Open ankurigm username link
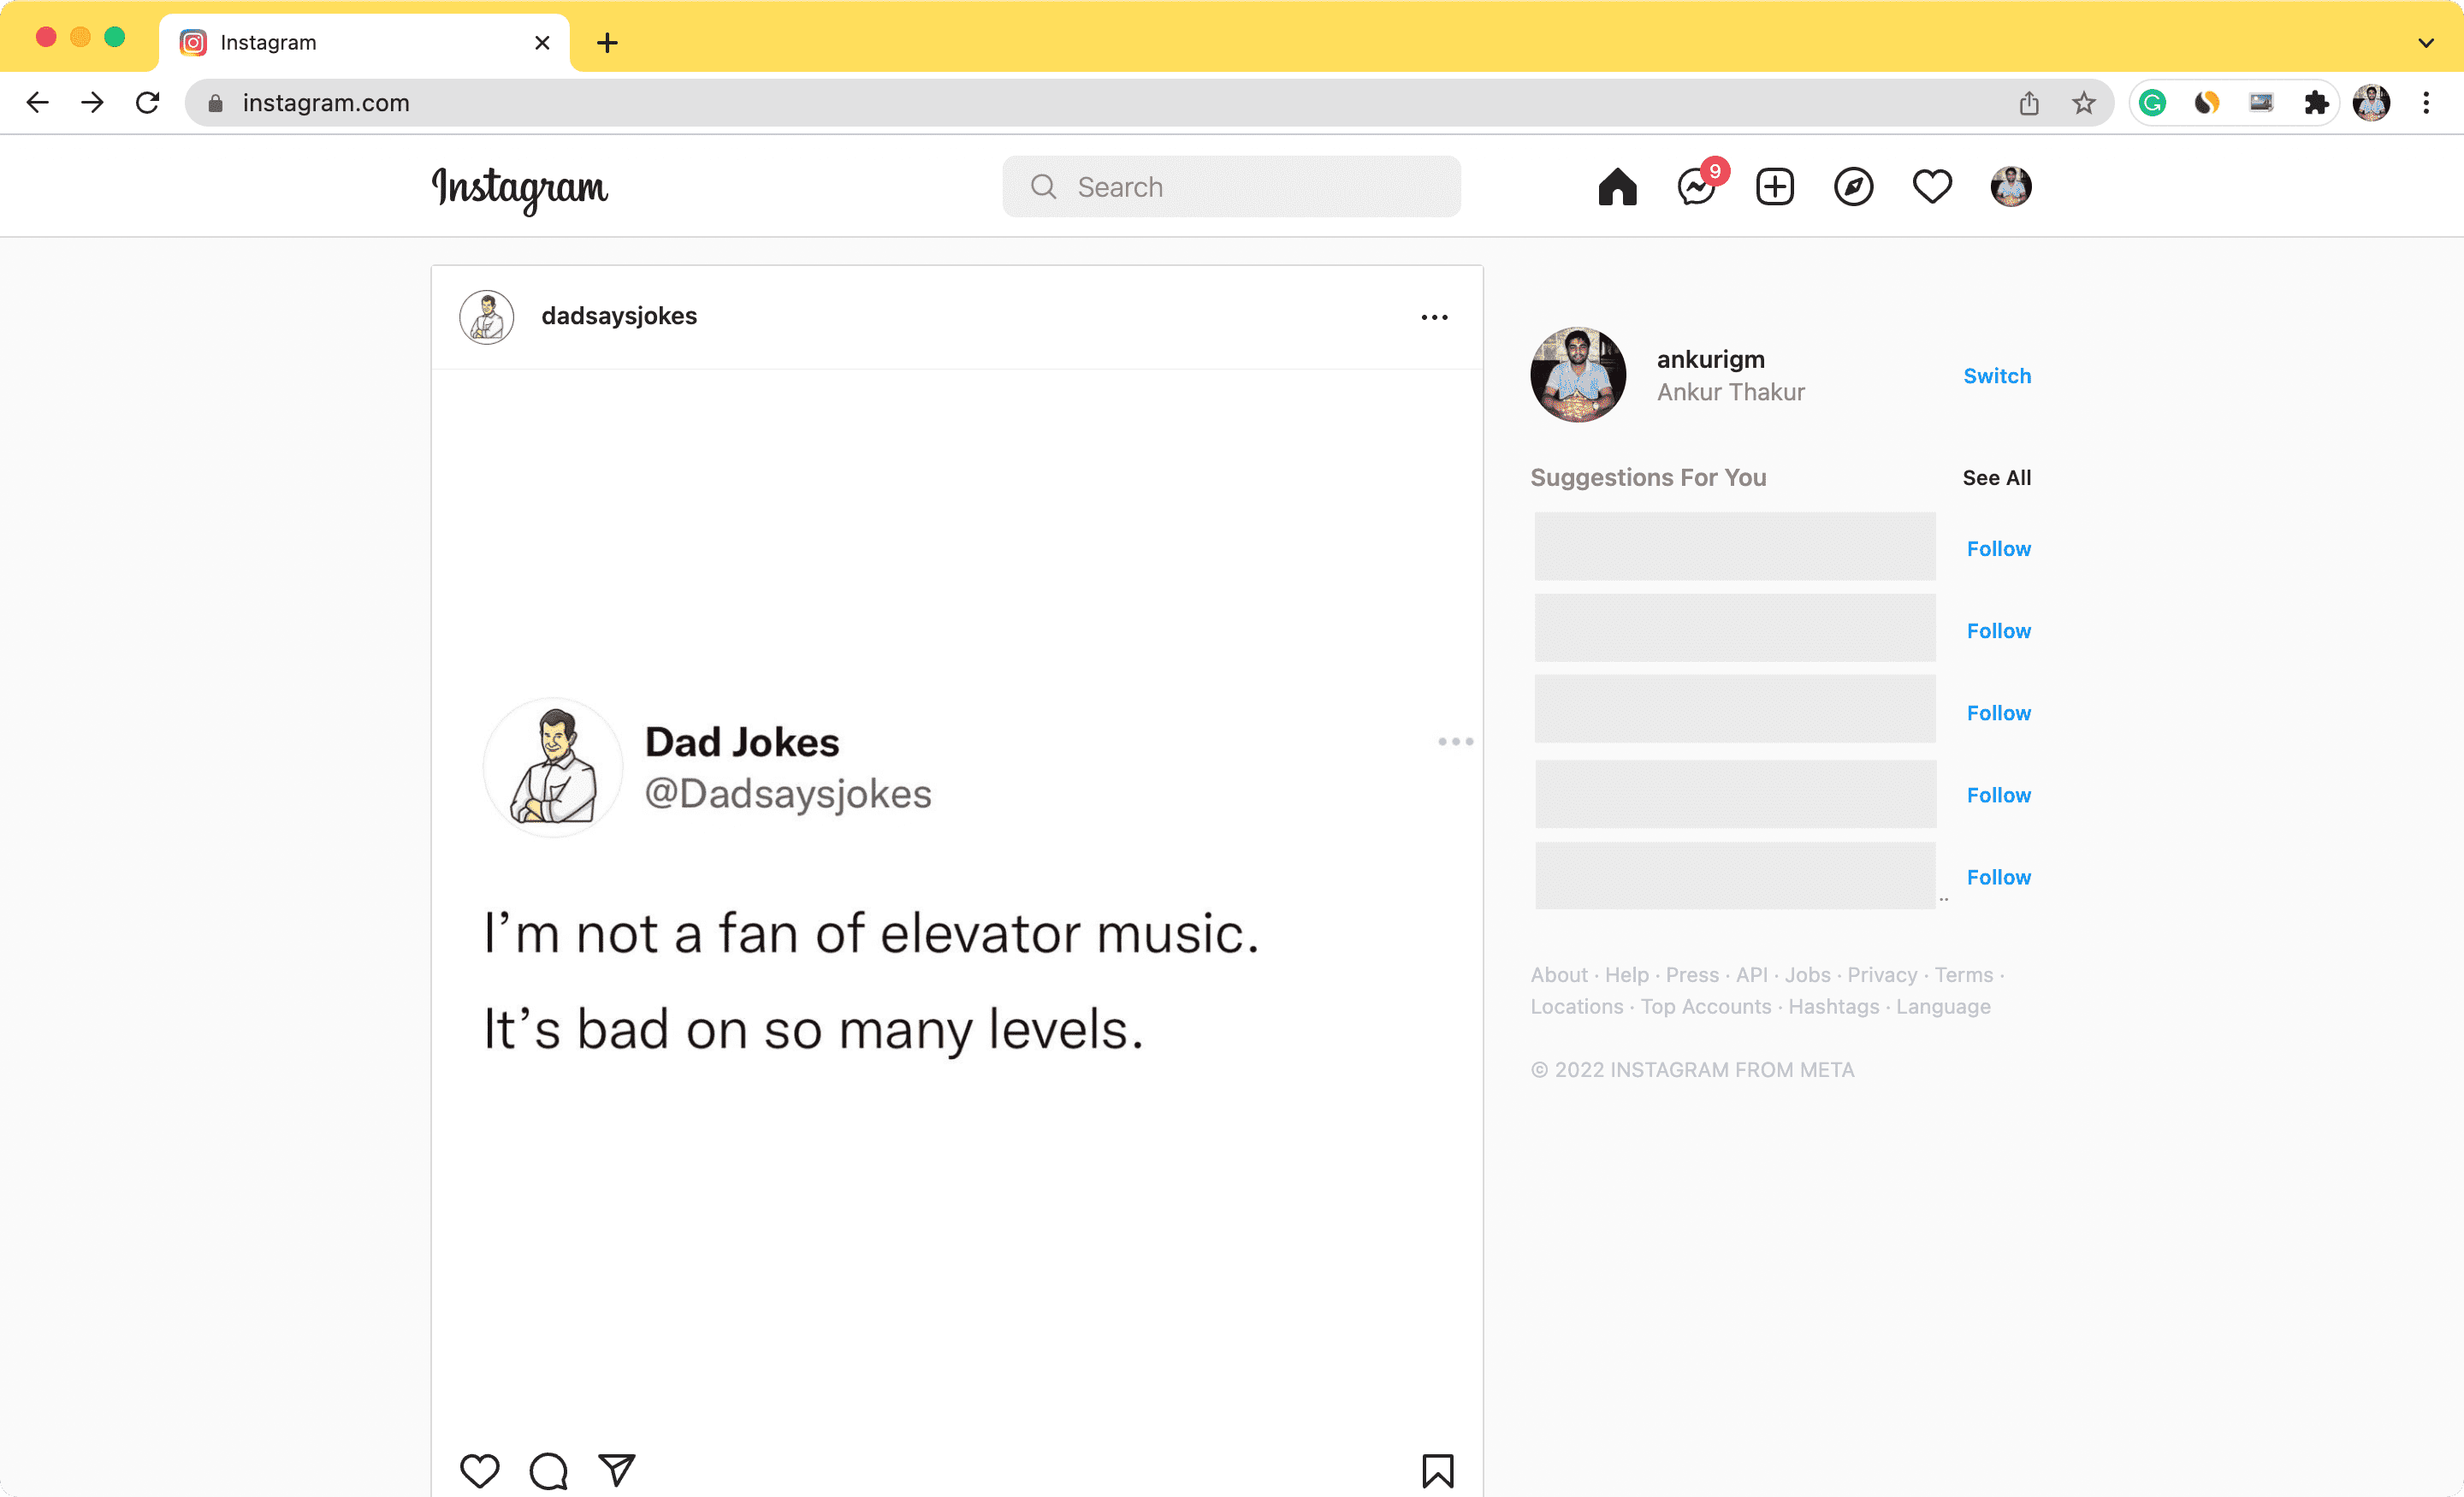This screenshot has width=2464, height=1497. point(1710,359)
